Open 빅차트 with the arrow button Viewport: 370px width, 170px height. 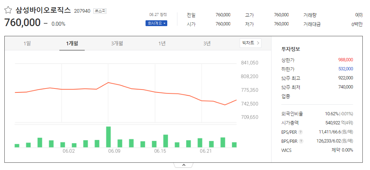(251, 43)
